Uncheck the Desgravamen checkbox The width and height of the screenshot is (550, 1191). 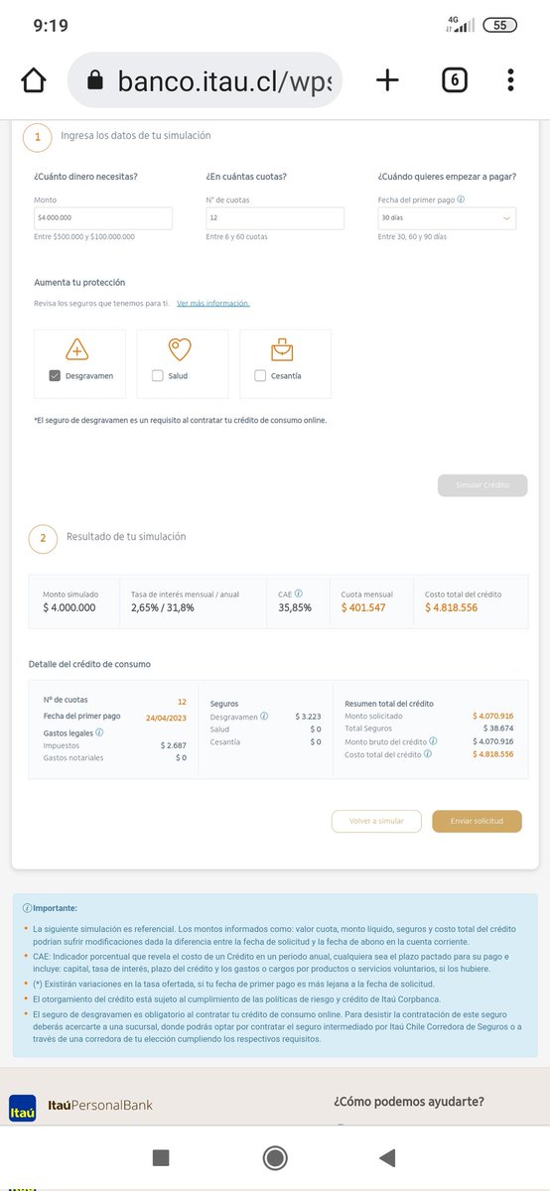55,376
